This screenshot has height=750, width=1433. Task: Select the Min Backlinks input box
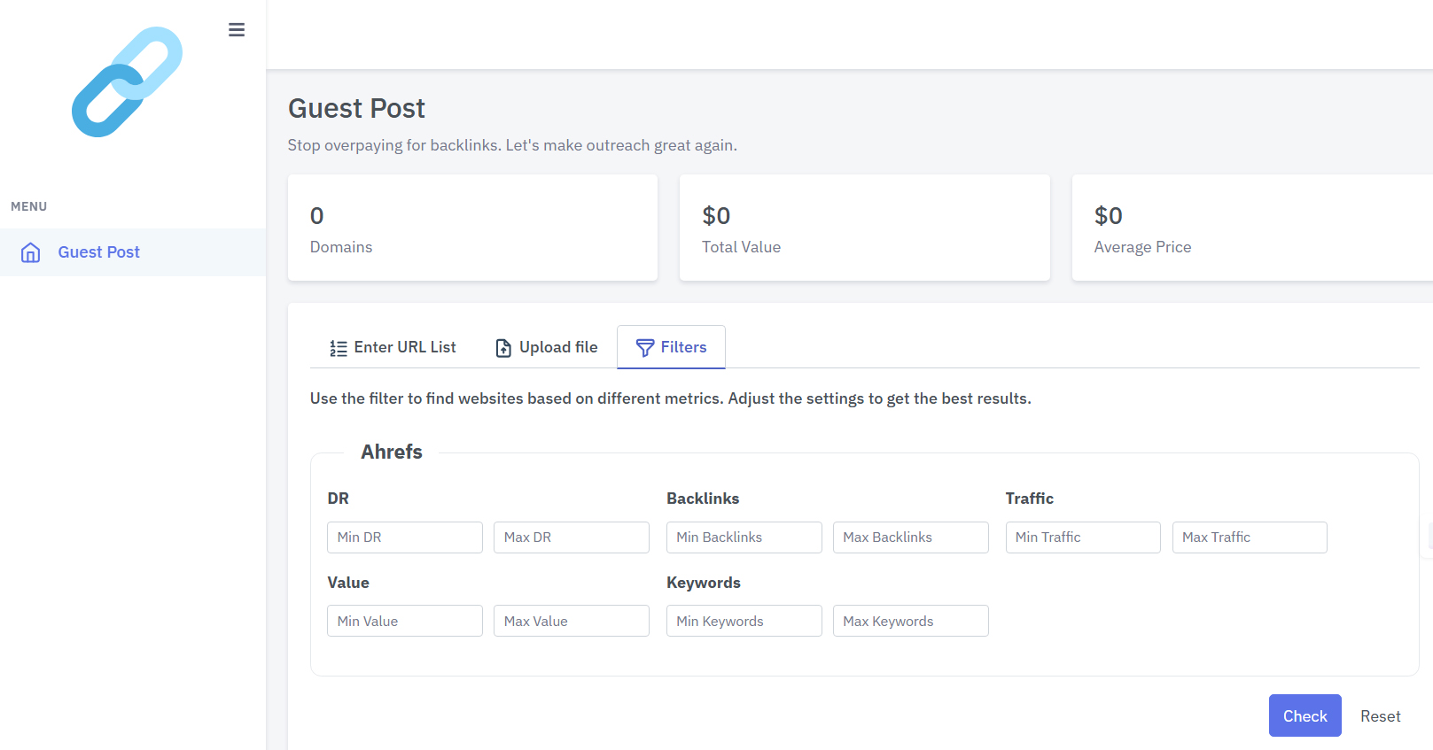(x=744, y=537)
